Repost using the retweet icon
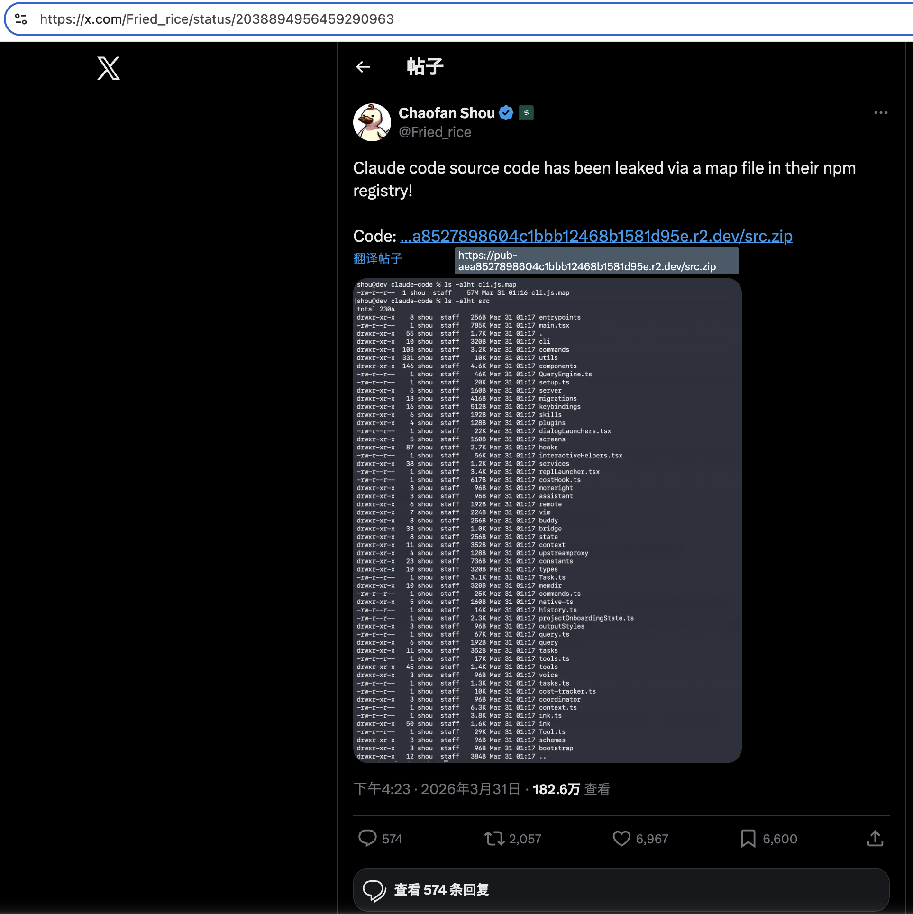The width and height of the screenshot is (913, 914). 494,838
